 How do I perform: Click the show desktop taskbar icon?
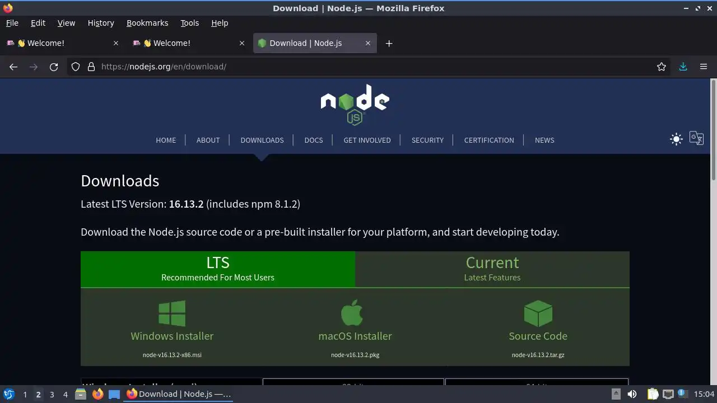click(x=114, y=394)
